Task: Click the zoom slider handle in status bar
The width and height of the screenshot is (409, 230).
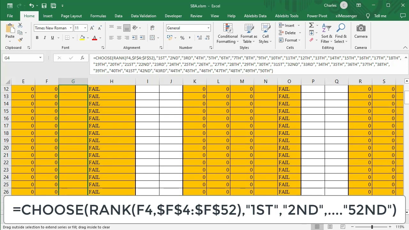Action: (372, 227)
